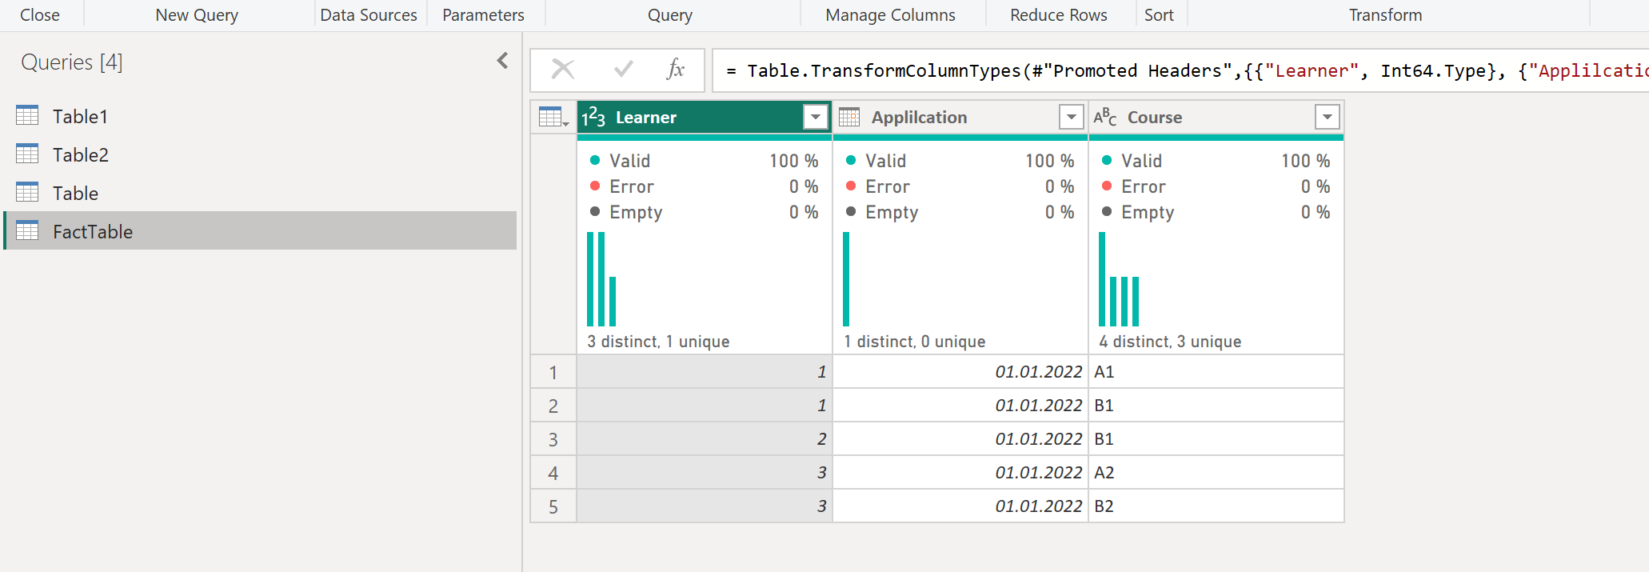Select row number 3 in the grid

pyautogui.click(x=553, y=439)
